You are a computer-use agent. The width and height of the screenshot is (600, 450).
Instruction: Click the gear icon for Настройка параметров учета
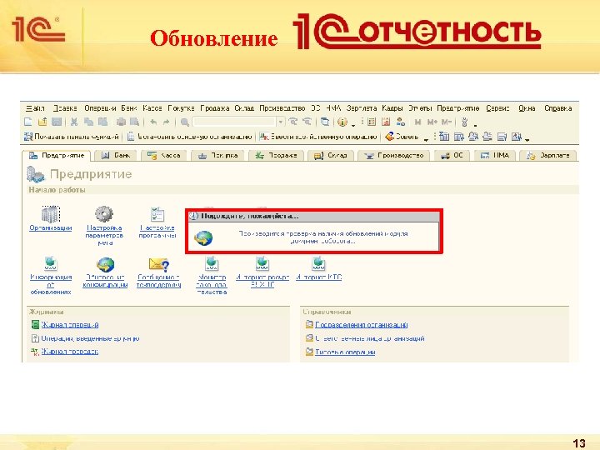point(104,214)
